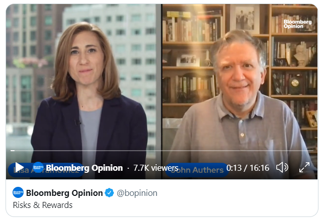The height and width of the screenshot is (220, 323).
Task: Click the blue verified checkmark badge
Action: tap(109, 193)
